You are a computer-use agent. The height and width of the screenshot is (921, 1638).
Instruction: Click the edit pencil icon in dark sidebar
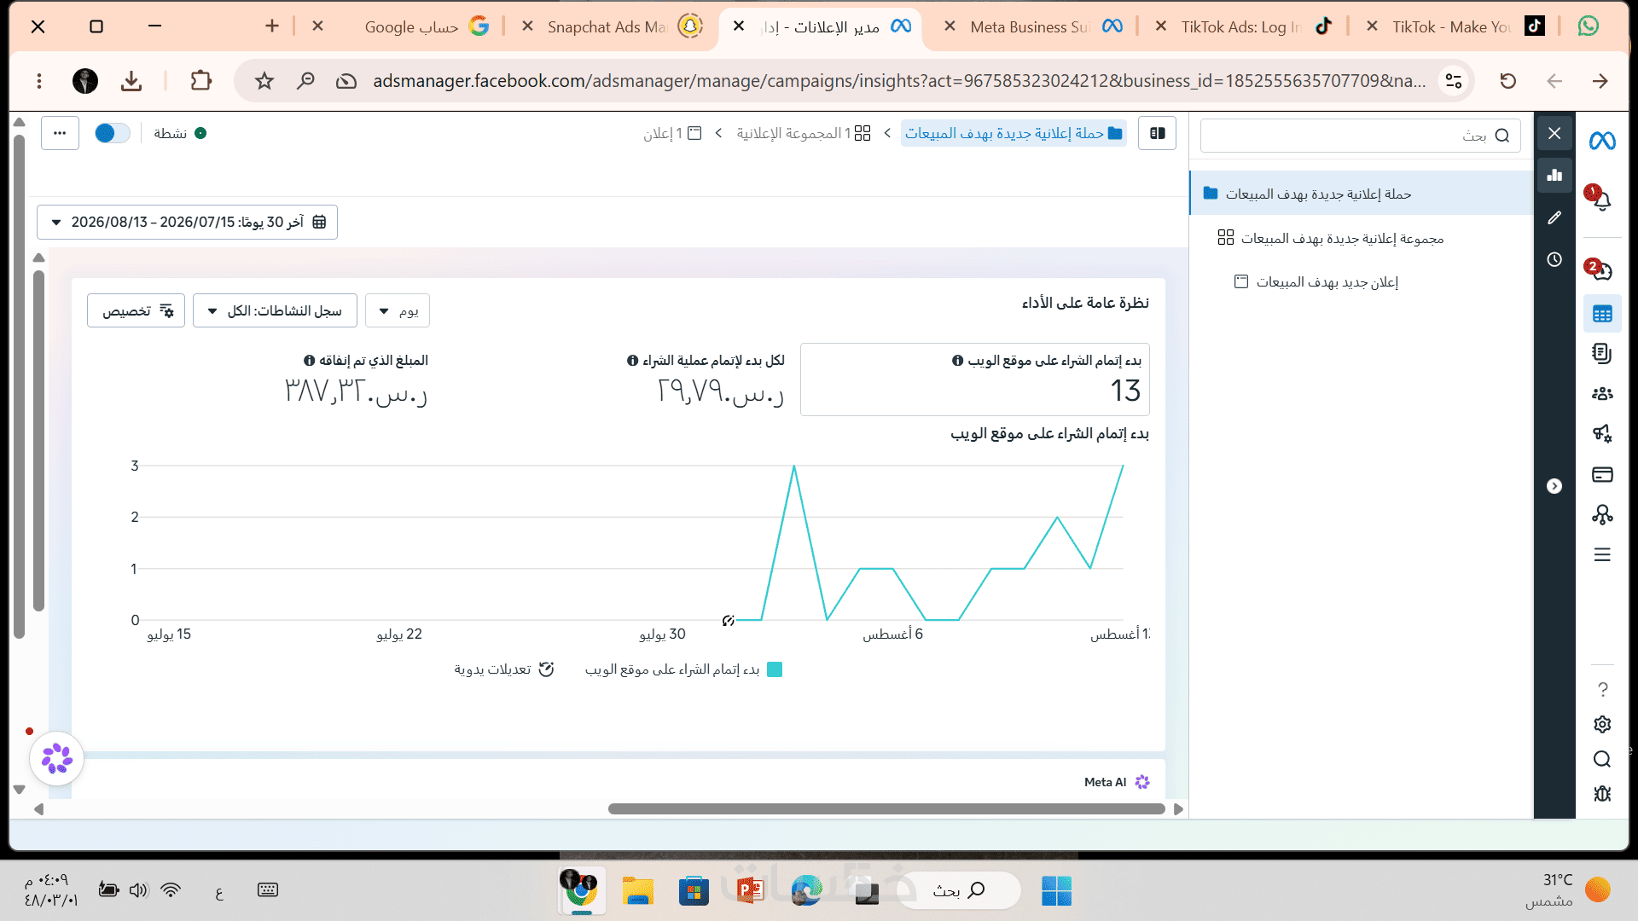click(1554, 218)
